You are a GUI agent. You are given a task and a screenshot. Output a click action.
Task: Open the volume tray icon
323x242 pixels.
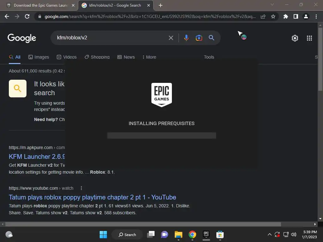click(x=294, y=234)
